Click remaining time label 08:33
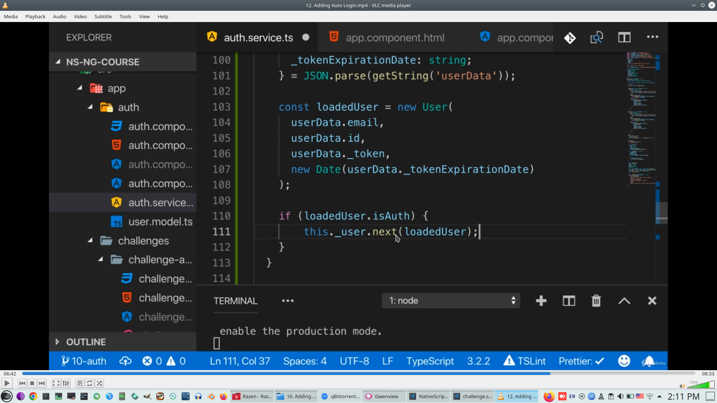The width and height of the screenshot is (717, 403). [708, 374]
